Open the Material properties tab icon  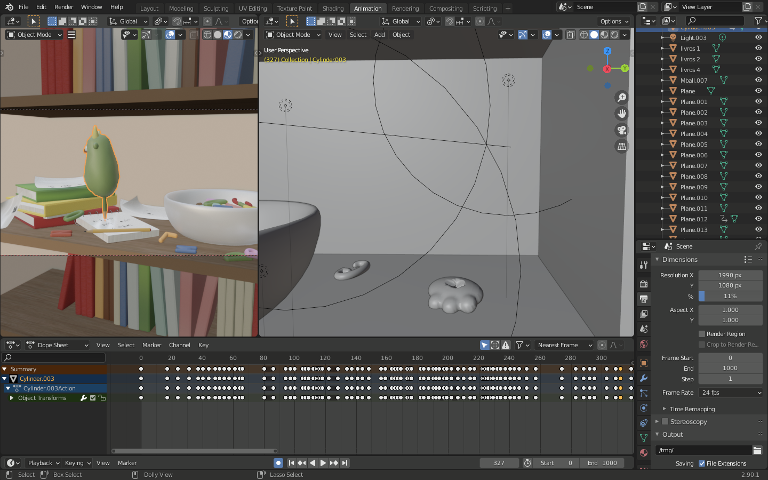coord(644,453)
